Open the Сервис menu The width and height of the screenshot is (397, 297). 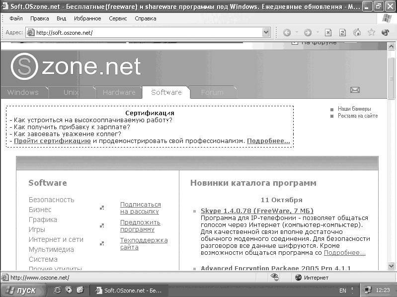[118, 18]
